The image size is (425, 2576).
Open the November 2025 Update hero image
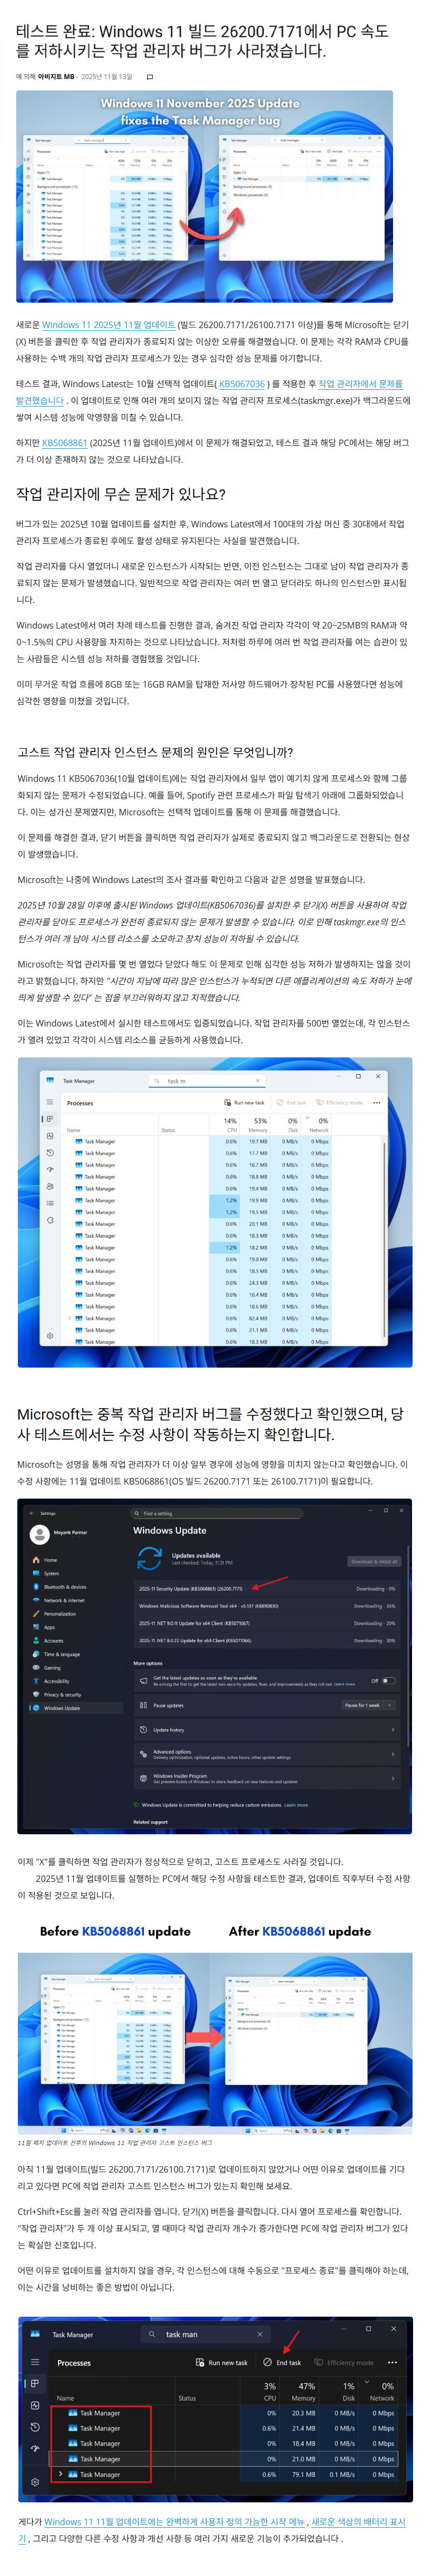[x=204, y=196]
